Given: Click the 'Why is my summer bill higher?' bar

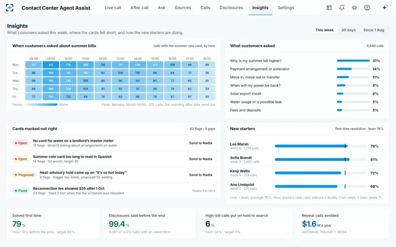Looking at the screenshot, I should [x=353, y=61].
